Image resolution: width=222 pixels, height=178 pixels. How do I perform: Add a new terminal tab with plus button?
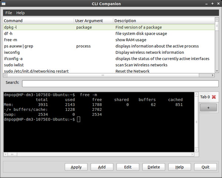(208, 108)
